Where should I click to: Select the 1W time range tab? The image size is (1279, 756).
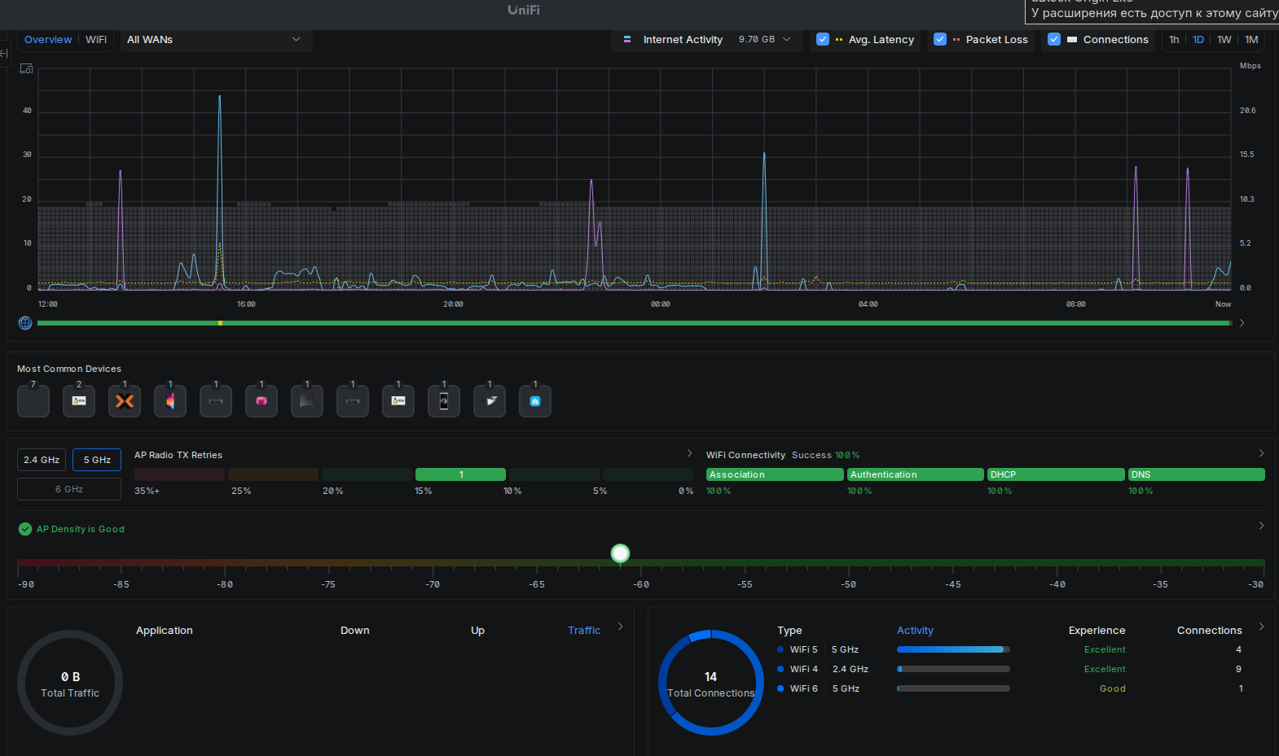pos(1224,39)
